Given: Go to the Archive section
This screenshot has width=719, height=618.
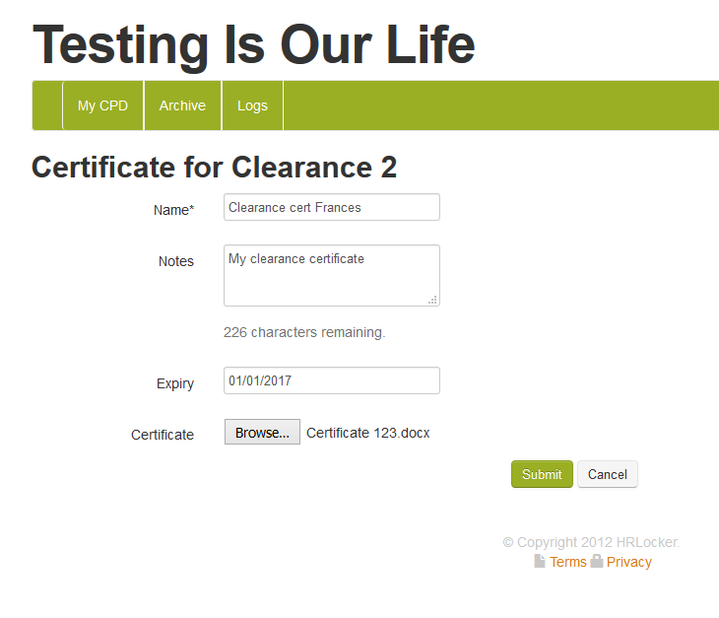Looking at the screenshot, I should (x=182, y=105).
